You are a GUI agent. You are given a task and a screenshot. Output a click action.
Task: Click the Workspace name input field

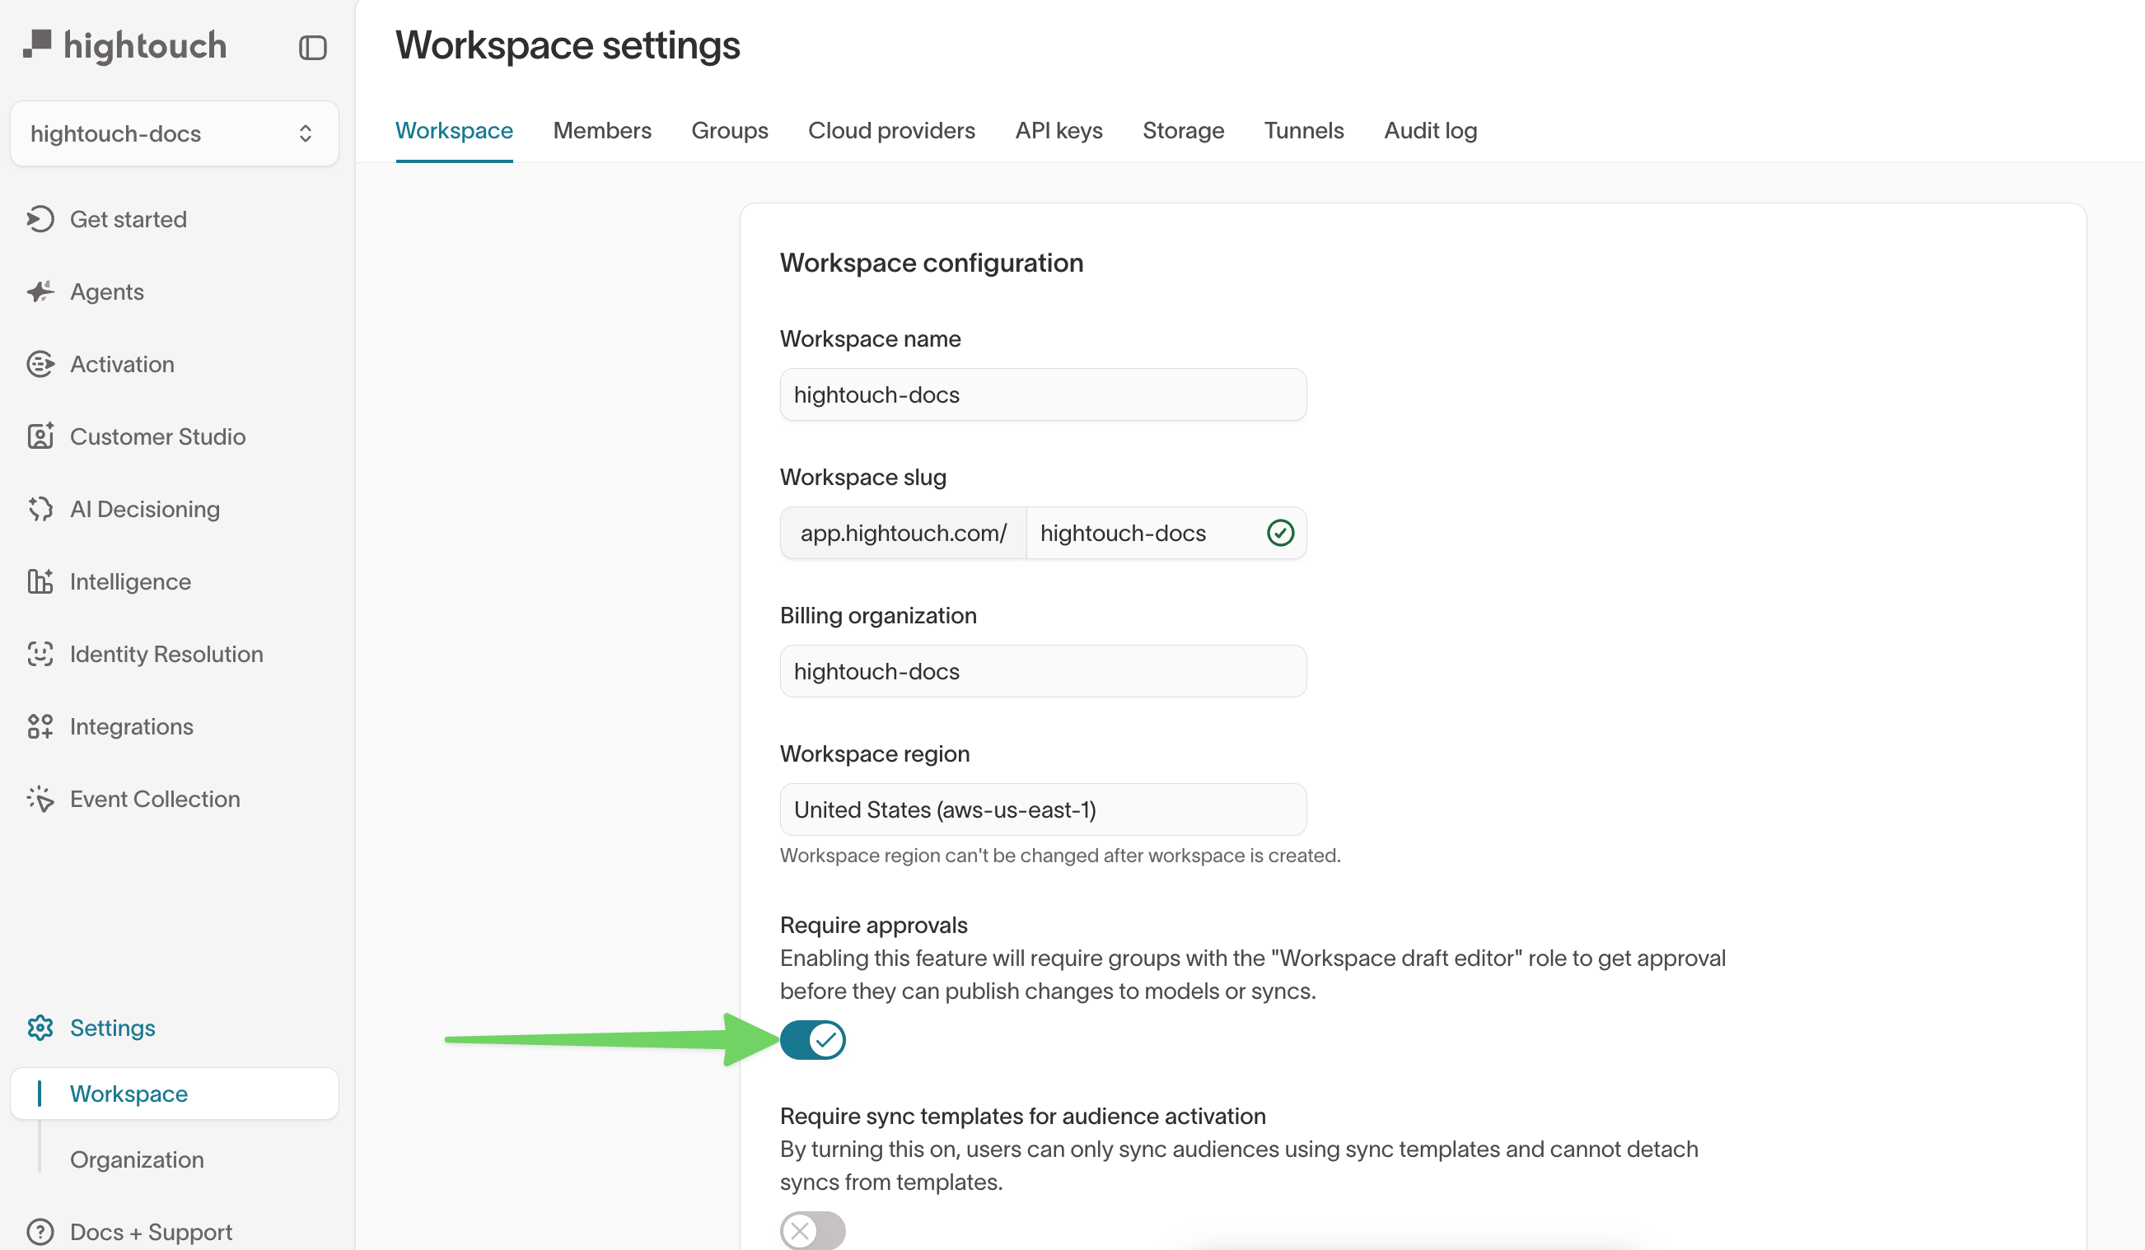coord(1043,394)
